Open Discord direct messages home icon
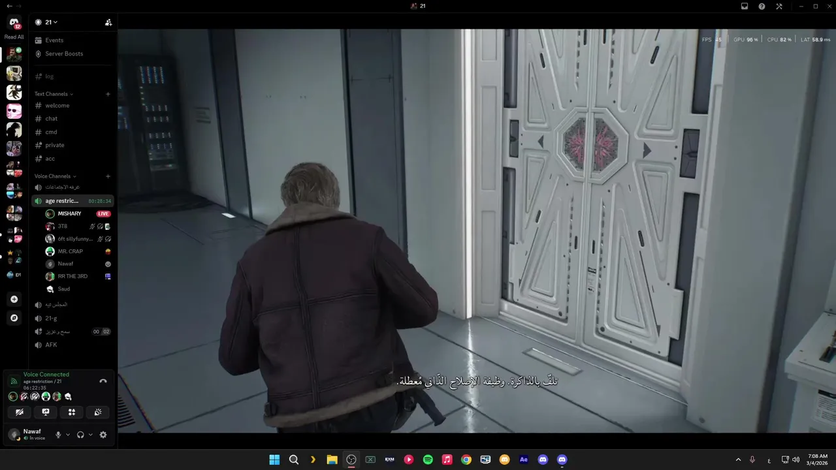This screenshot has width=836, height=470. [14, 23]
